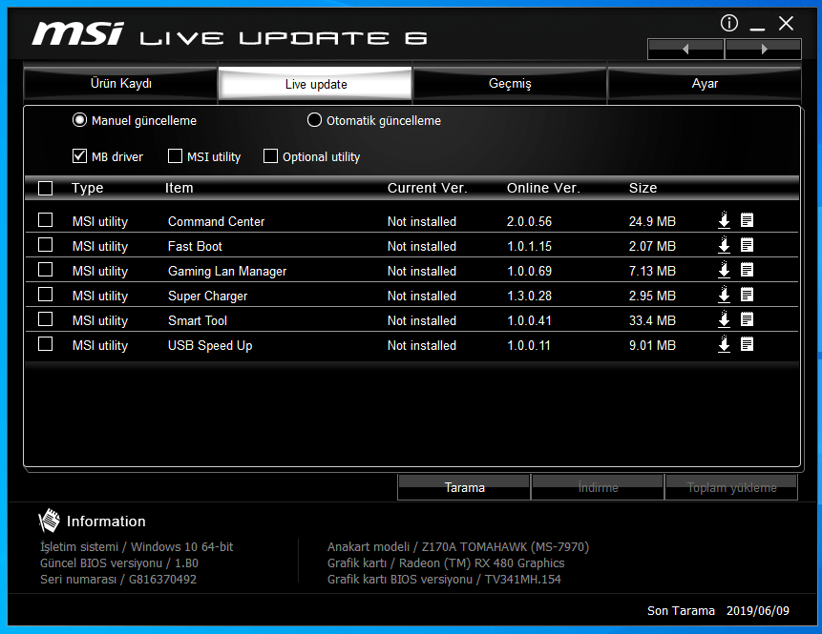The width and height of the screenshot is (822, 634).
Task: Click the Item column header
Action: pyautogui.click(x=179, y=188)
